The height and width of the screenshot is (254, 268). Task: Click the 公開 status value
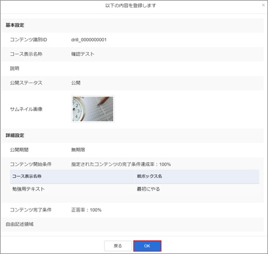(76, 83)
